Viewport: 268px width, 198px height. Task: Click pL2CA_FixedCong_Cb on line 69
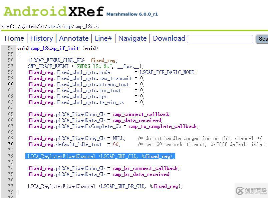(80, 138)
